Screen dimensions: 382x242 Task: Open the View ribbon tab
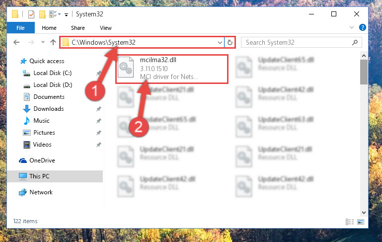click(x=106, y=28)
